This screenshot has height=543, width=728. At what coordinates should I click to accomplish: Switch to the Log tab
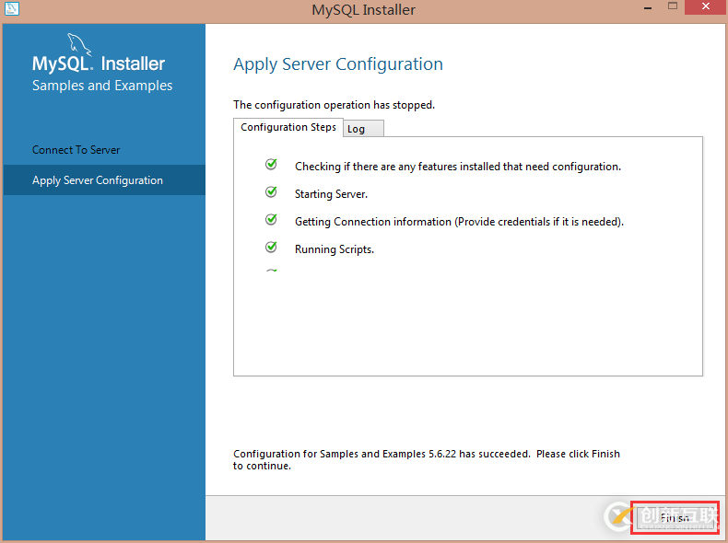tap(362, 129)
